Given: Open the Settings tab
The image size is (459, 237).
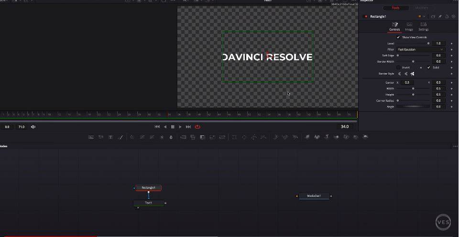Looking at the screenshot, I should tap(423, 27).
